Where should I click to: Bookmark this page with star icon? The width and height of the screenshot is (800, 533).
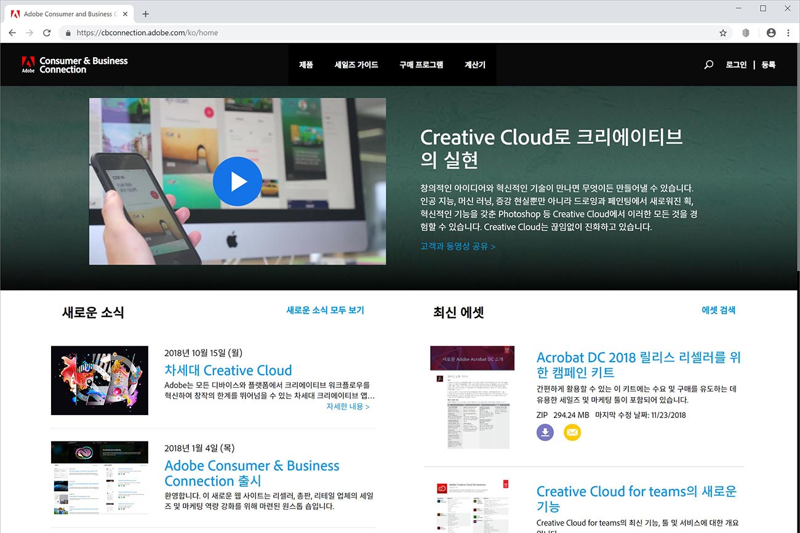click(x=723, y=33)
